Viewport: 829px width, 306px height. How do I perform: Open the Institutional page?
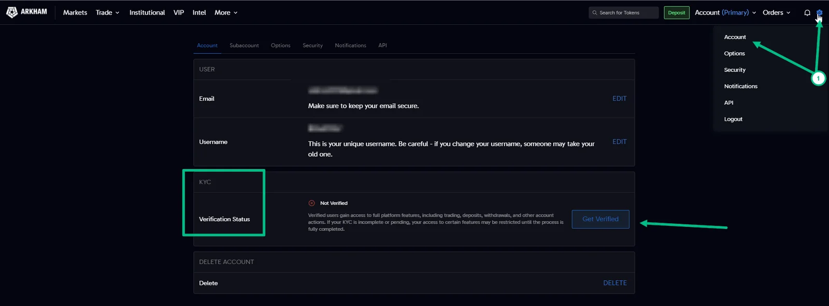click(147, 12)
